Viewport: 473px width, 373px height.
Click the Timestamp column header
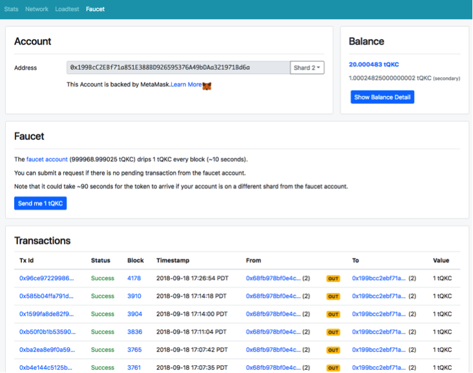pyautogui.click(x=173, y=260)
